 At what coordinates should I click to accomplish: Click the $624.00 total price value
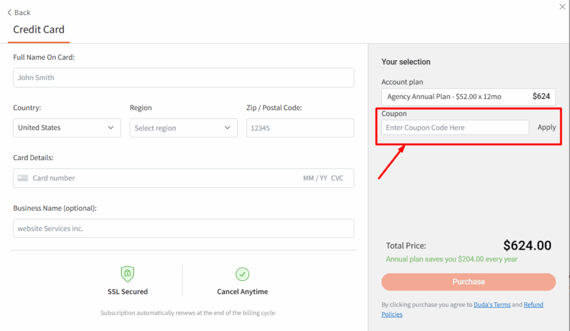[527, 246]
